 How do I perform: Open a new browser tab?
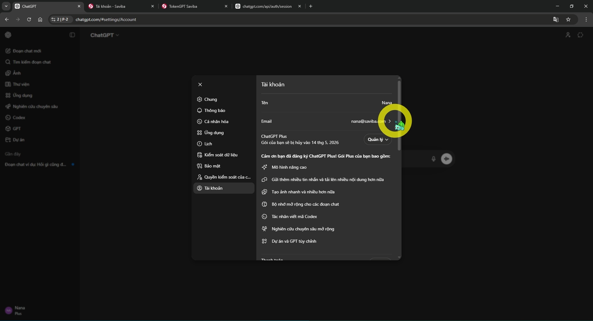tap(311, 6)
